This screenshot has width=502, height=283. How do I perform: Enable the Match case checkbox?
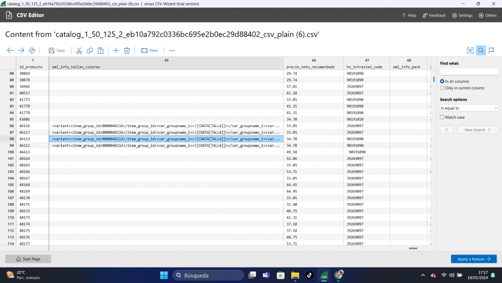[442, 117]
